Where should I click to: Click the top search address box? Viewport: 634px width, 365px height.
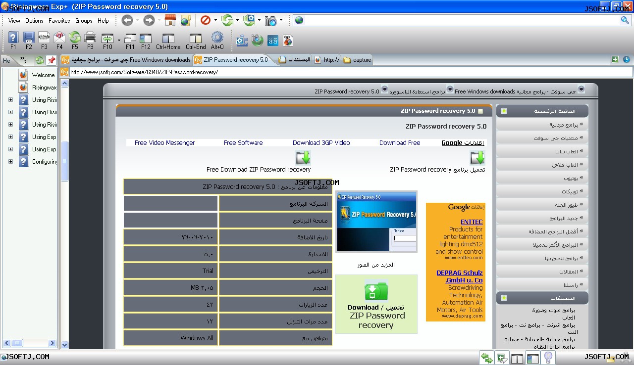[461, 20]
